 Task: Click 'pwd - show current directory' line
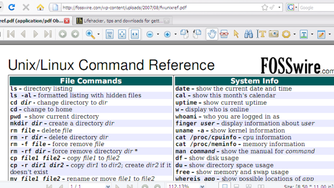tap(55, 117)
